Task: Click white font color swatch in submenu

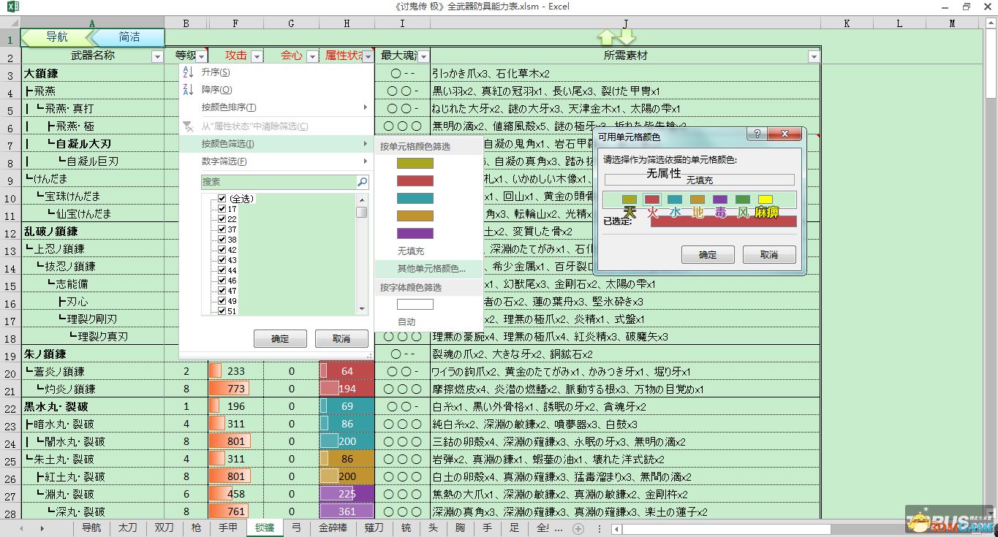Action: tap(415, 304)
